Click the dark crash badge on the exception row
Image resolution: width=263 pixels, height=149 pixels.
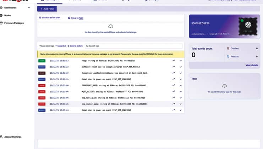(42, 73)
